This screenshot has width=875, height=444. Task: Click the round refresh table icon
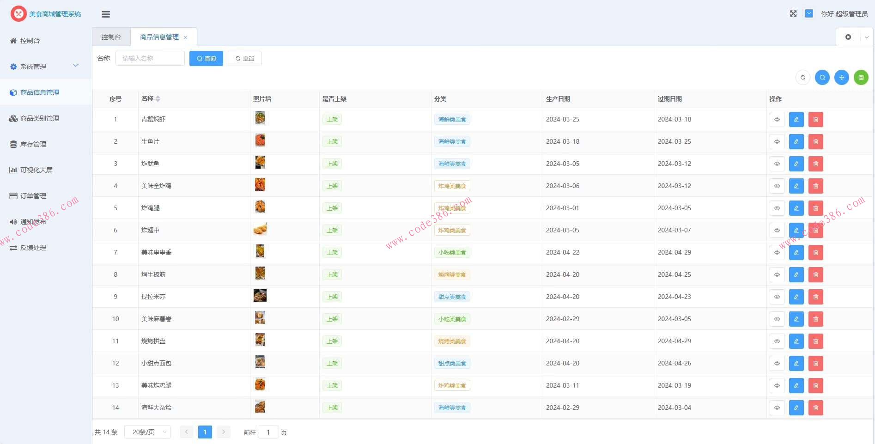tap(803, 78)
